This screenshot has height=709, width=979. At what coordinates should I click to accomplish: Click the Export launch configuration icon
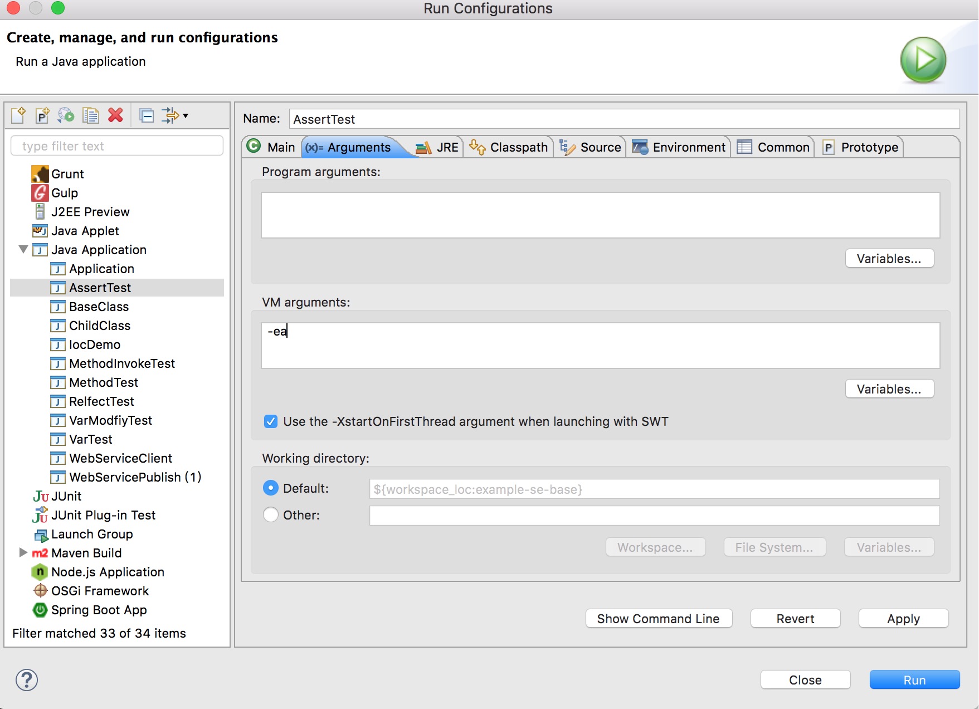[x=66, y=115]
